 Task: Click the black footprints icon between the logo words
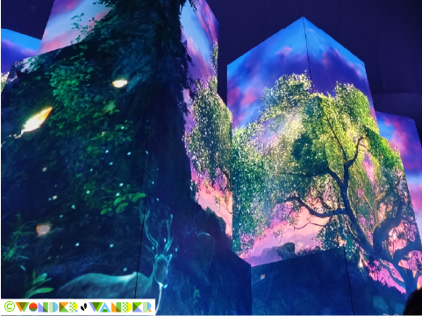83,306
